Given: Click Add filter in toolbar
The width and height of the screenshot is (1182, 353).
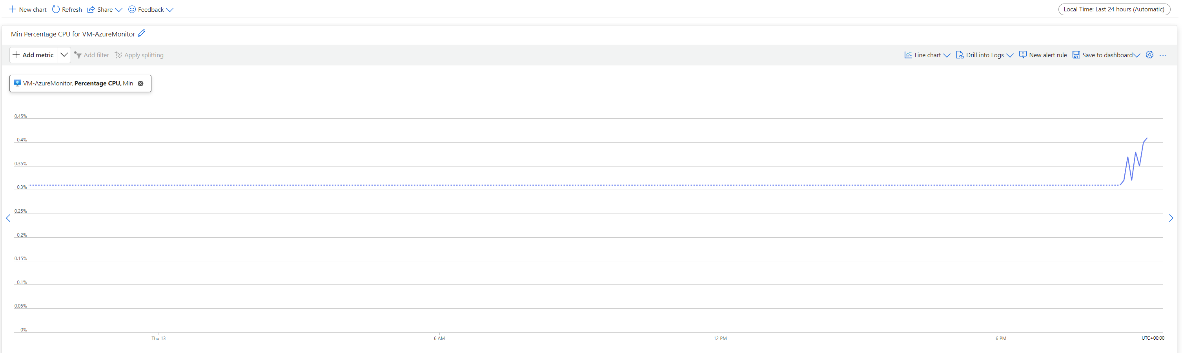Looking at the screenshot, I should 91,55.
